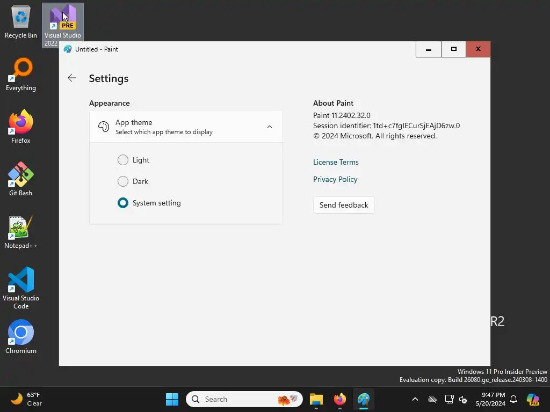Open File Explorer from the taskbar
The image size is (550, 412).
coord(316,399)
